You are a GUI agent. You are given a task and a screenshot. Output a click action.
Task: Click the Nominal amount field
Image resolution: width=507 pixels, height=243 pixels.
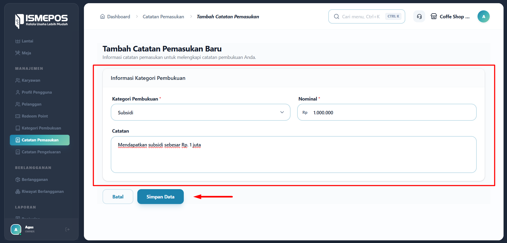point(387,112)
